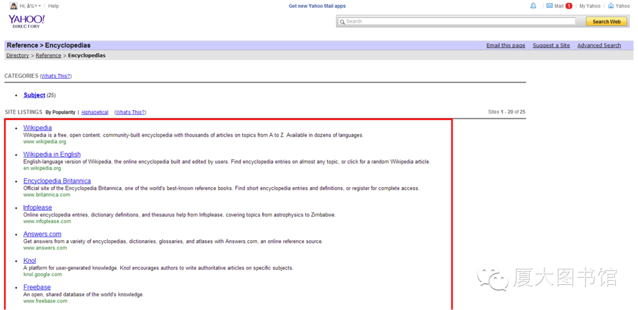Open the Help link

click(54, 6)
